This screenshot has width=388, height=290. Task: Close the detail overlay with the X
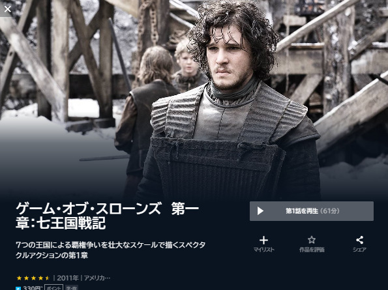pos(7,9)
